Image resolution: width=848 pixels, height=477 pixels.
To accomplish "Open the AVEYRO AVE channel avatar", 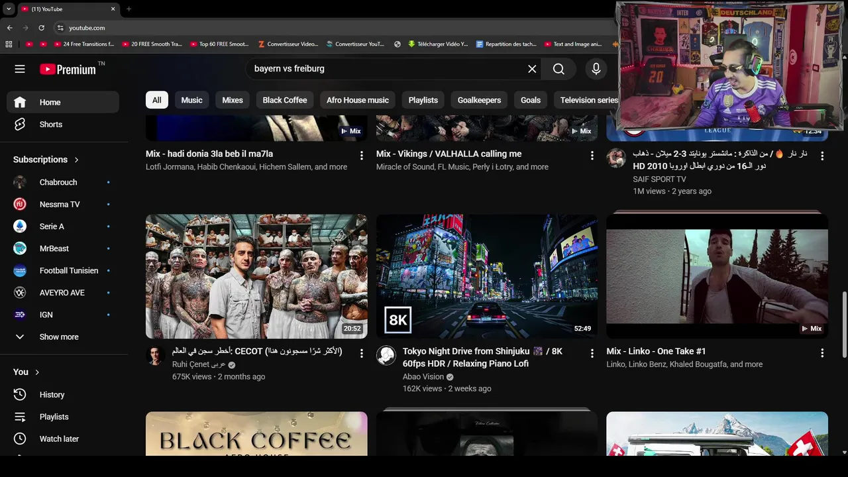I will (x=20, y=293).
